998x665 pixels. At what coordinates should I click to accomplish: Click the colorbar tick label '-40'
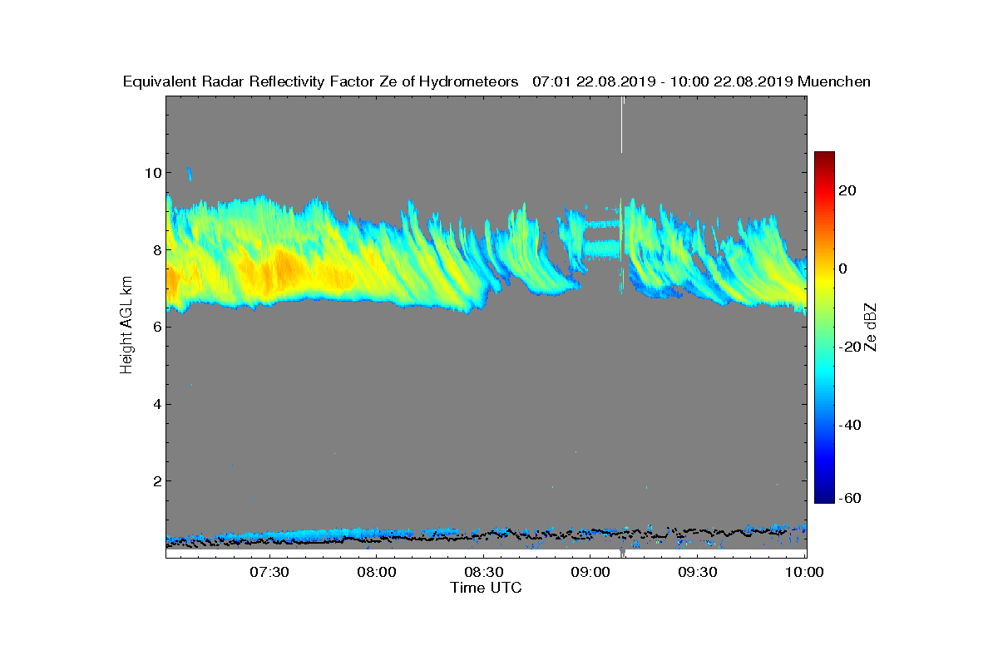[852, 426]
